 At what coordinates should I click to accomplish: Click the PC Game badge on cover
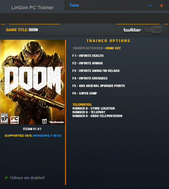(x=15, y=120)
